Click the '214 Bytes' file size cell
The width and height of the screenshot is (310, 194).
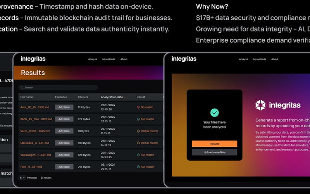[84, 167]
